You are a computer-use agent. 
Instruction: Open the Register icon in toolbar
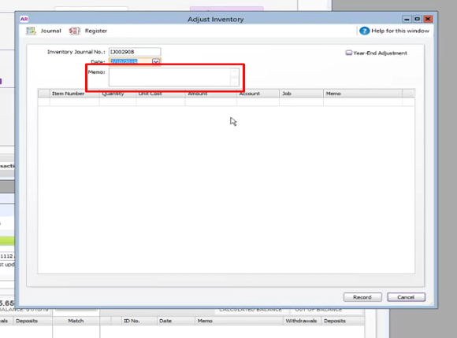74,31
